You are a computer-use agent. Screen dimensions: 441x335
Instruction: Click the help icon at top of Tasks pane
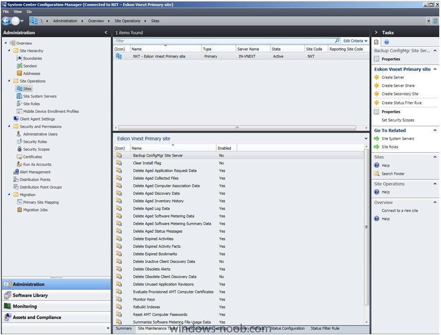(387, 42)
